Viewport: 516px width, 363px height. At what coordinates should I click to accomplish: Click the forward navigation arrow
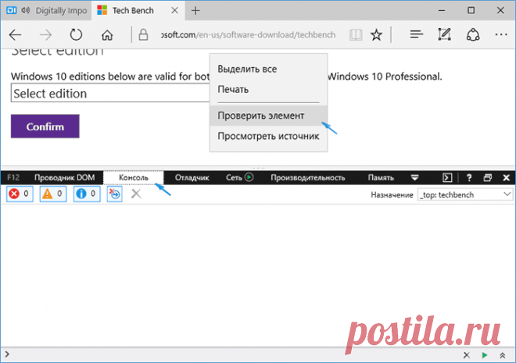point(45,34)
